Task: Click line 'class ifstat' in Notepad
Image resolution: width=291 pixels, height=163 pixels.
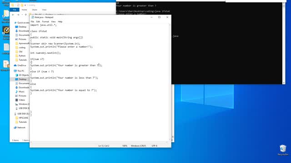Action: (x=39, y=31)
